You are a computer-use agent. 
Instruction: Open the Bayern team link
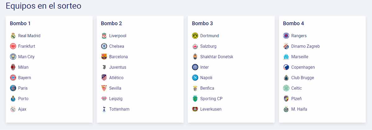click(x=24, y=78)
